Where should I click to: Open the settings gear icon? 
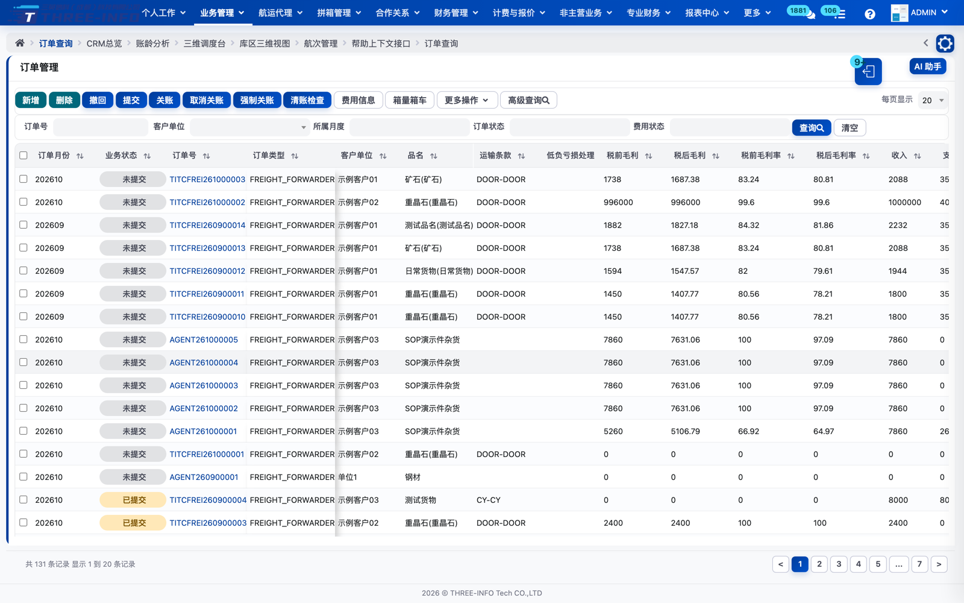(945, 43)
